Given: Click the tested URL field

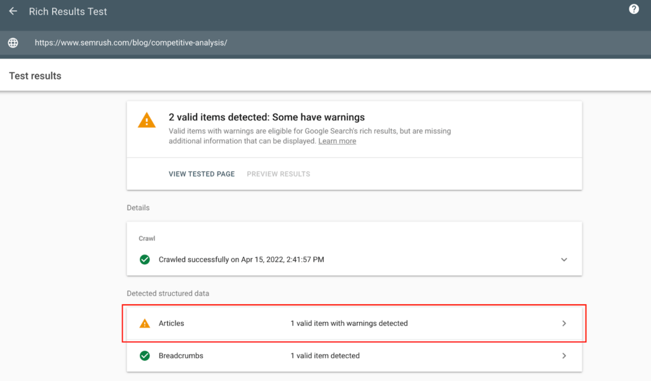Looking at the screenshot, I should point(131,43).
